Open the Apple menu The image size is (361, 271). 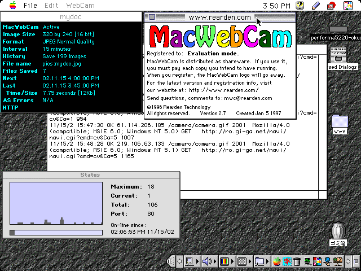click(x=13, y=5)
